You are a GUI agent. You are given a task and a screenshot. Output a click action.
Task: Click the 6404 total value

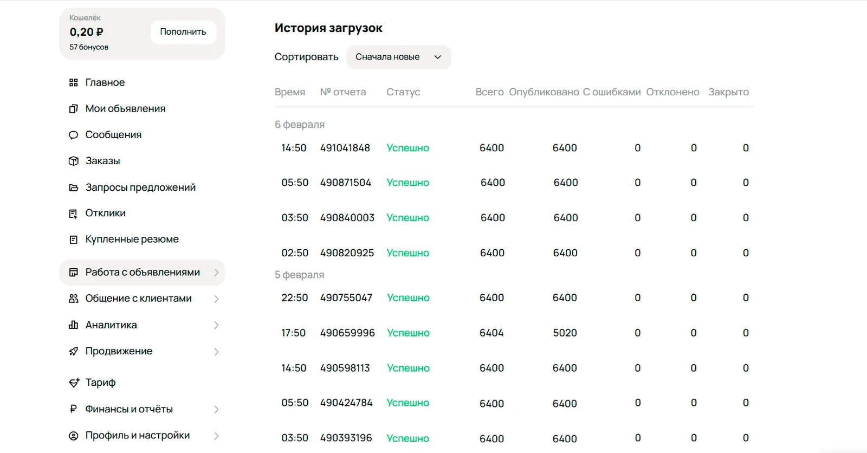point(491,333)
